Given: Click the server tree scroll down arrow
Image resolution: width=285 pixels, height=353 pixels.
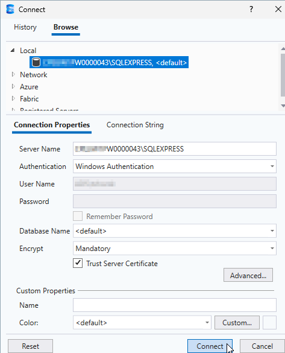Looking at the screenshot, I should pyautogui.click(x=283, y=106).
